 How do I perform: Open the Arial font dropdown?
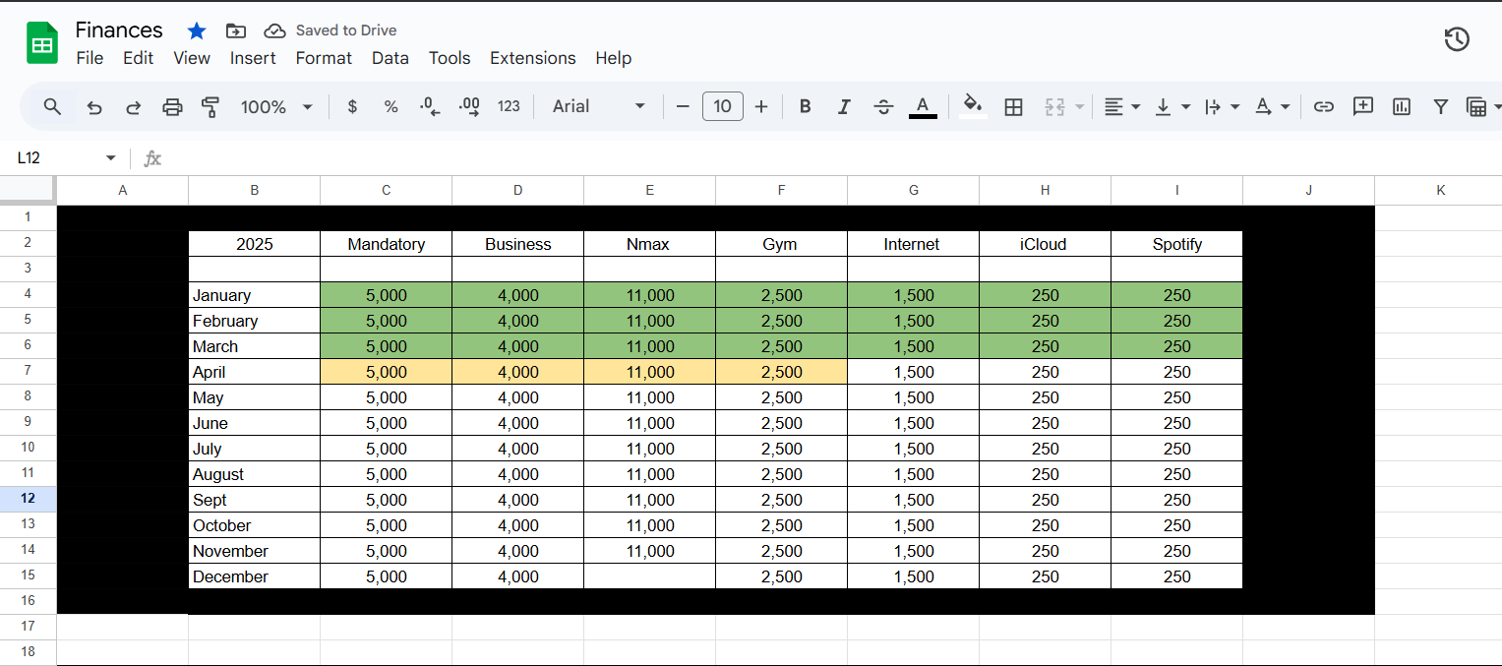[598, 106]
